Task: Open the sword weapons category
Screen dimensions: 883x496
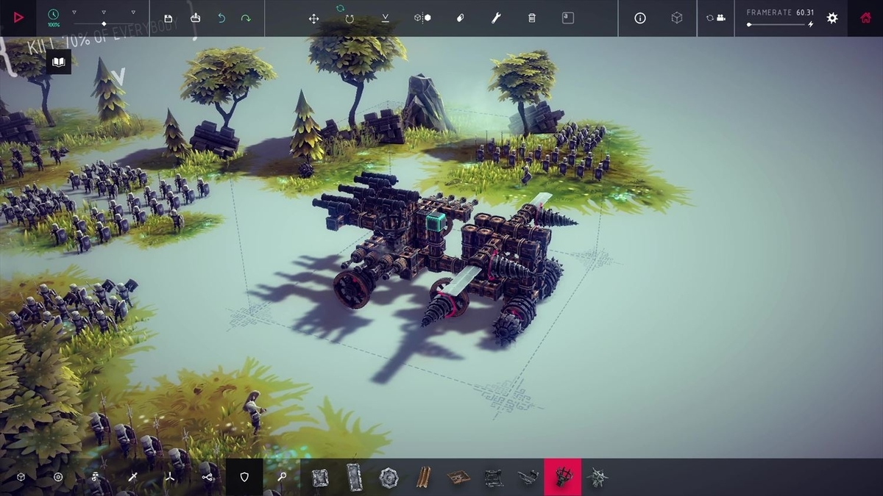Action: (x=132, y=477)
